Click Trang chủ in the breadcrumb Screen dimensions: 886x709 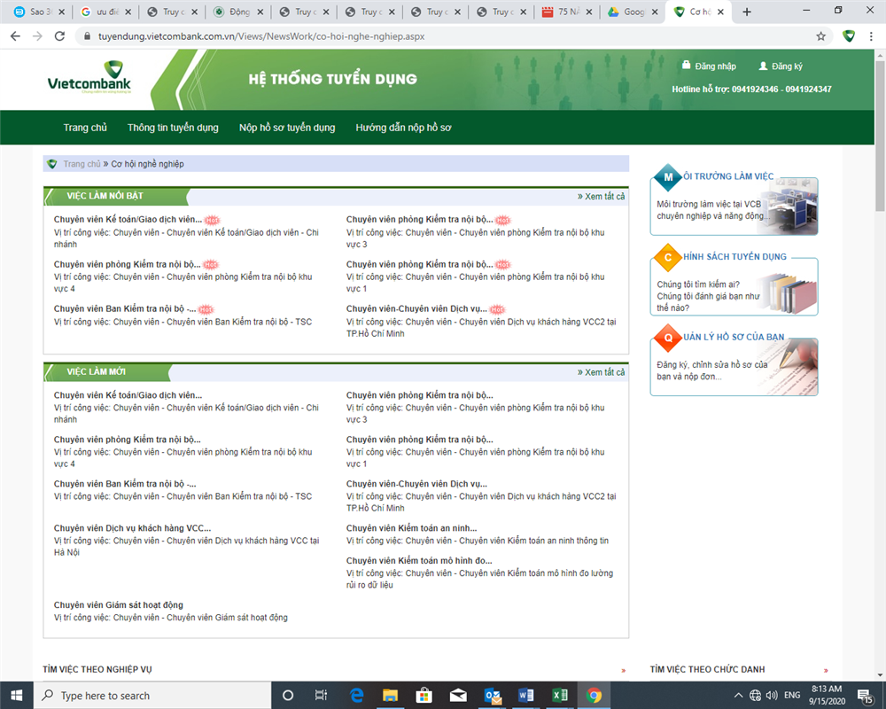(82, 164)
